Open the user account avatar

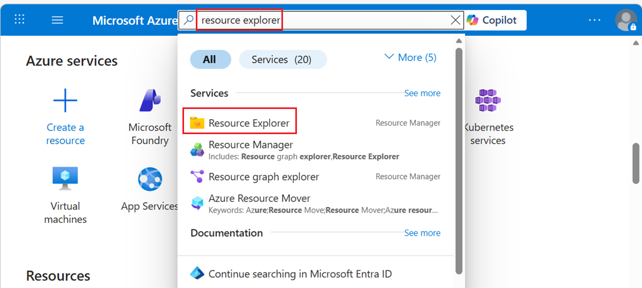coord(626,20)
